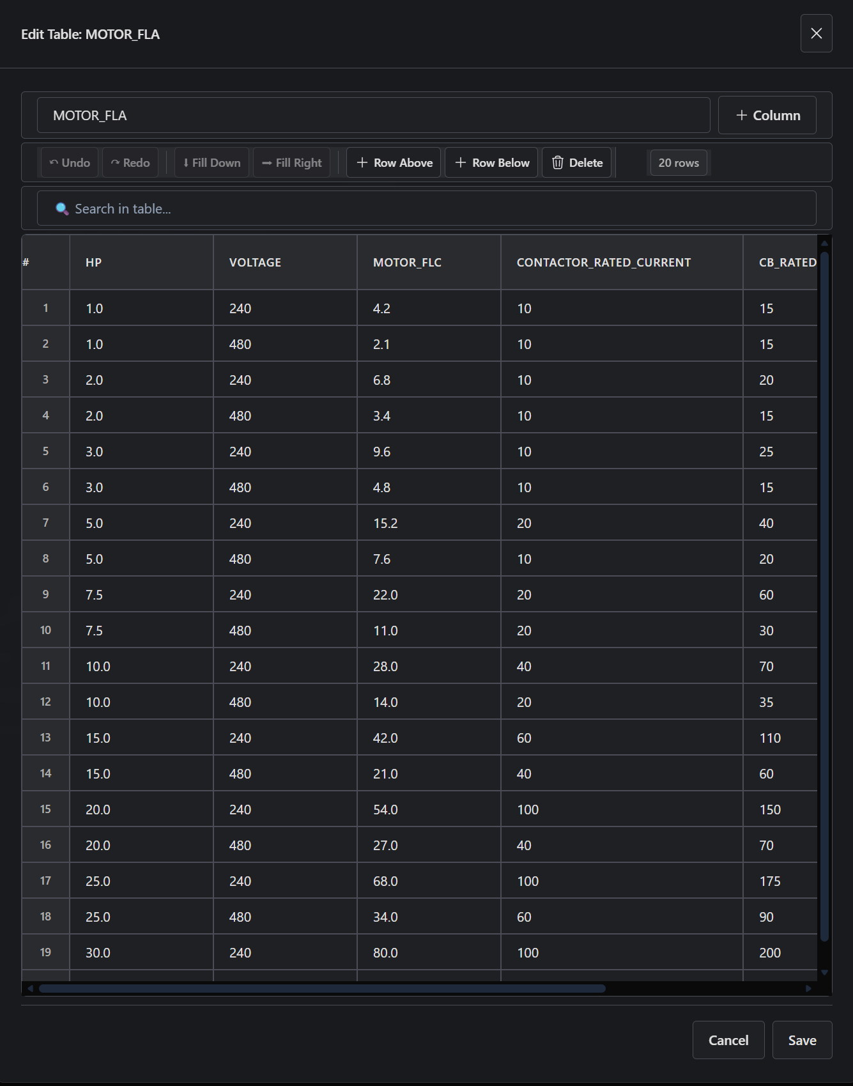Click MOTOR_FLC cell 14.0

click(429, 702)
